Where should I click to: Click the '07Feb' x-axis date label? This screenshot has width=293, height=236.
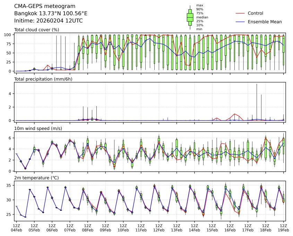click(x=70, y=230)
